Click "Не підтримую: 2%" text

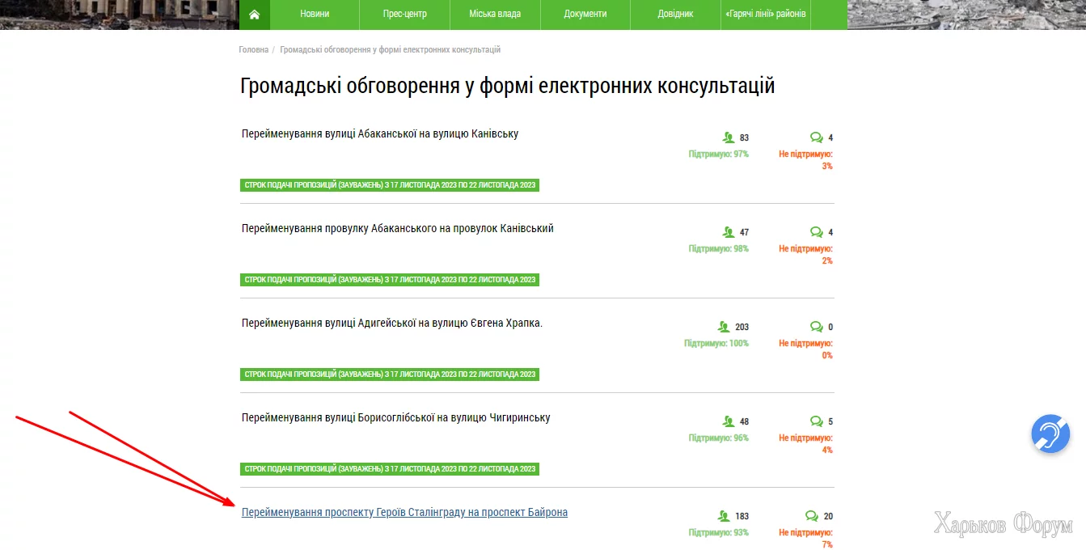tap(805, 254)
